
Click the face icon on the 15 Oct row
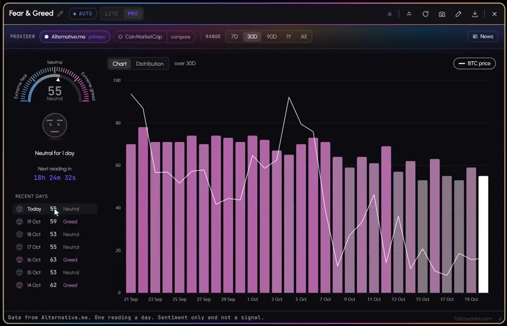click(20, 272)
